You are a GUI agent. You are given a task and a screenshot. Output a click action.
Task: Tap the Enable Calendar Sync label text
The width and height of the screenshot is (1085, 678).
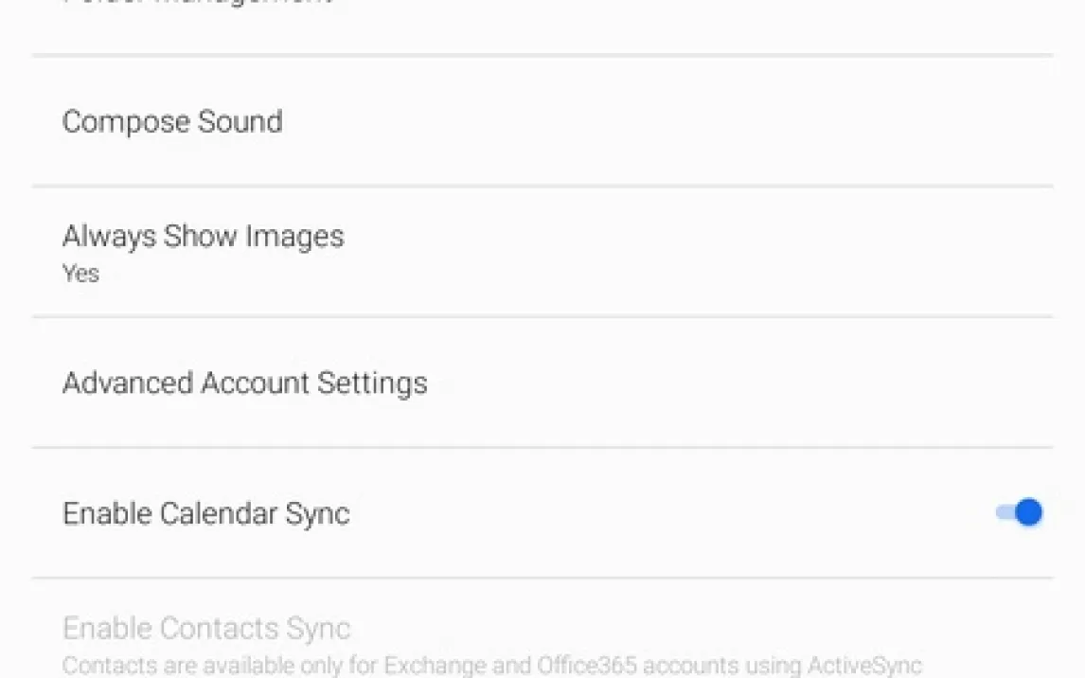(205, 513)
